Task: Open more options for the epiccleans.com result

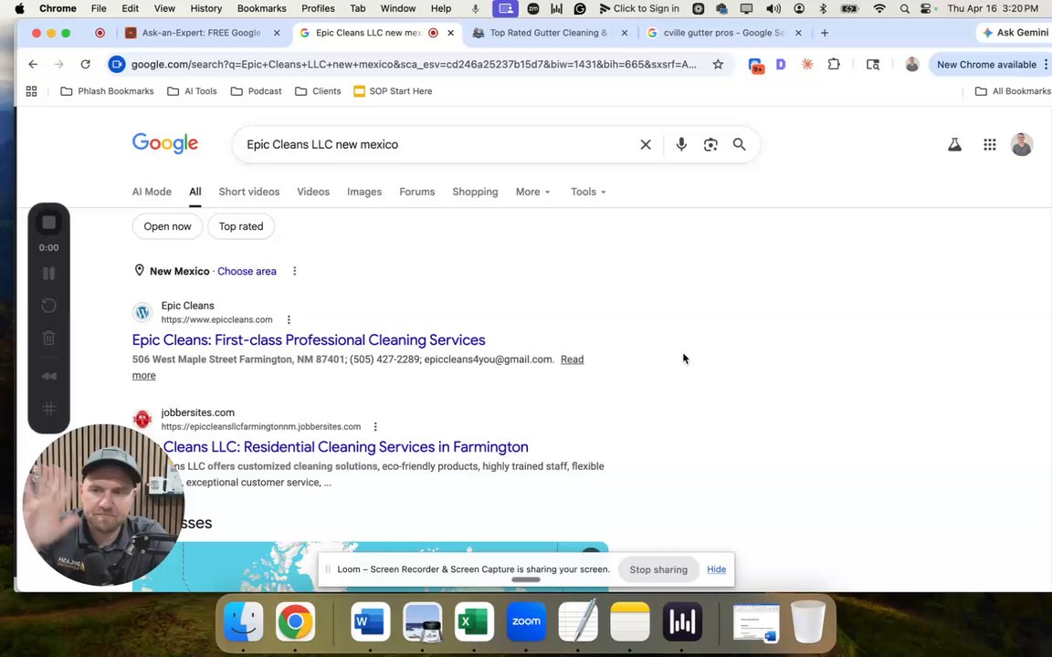Action: click(289, 319)
